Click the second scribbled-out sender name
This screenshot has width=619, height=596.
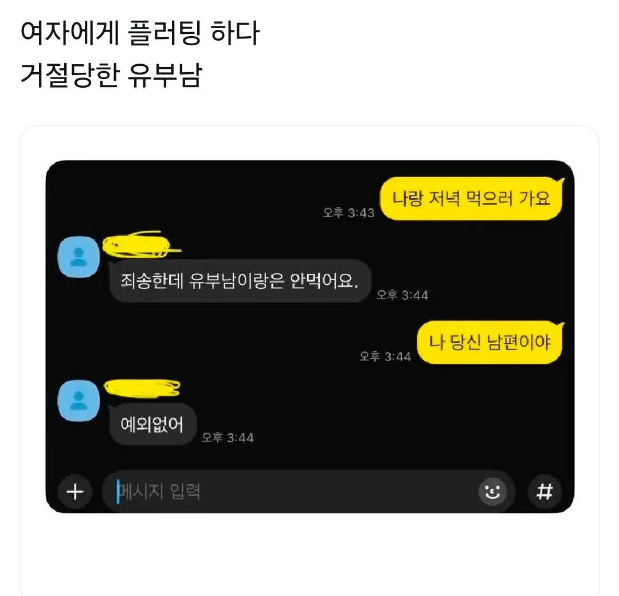point(142,387)
